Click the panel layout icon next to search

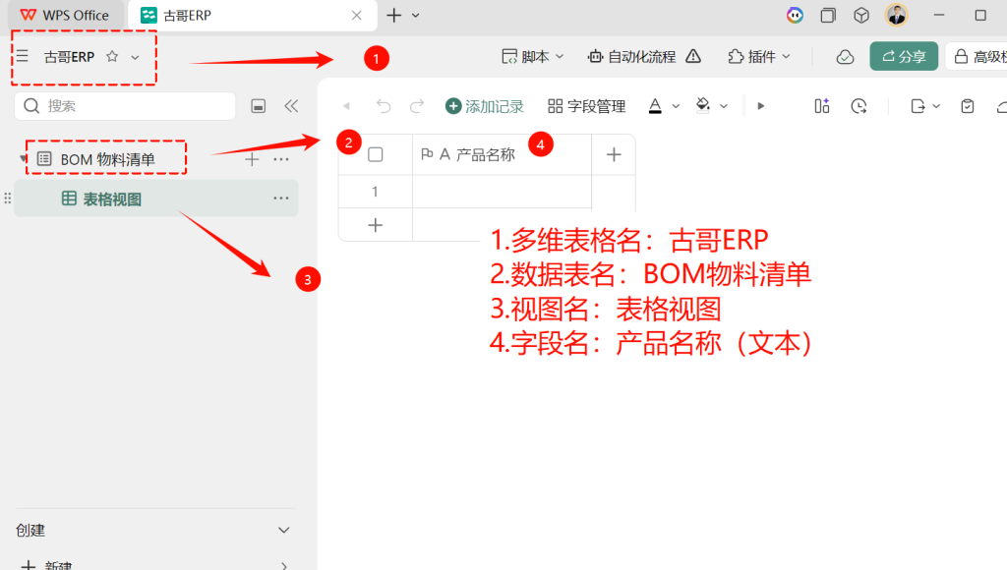click(259, 106)
